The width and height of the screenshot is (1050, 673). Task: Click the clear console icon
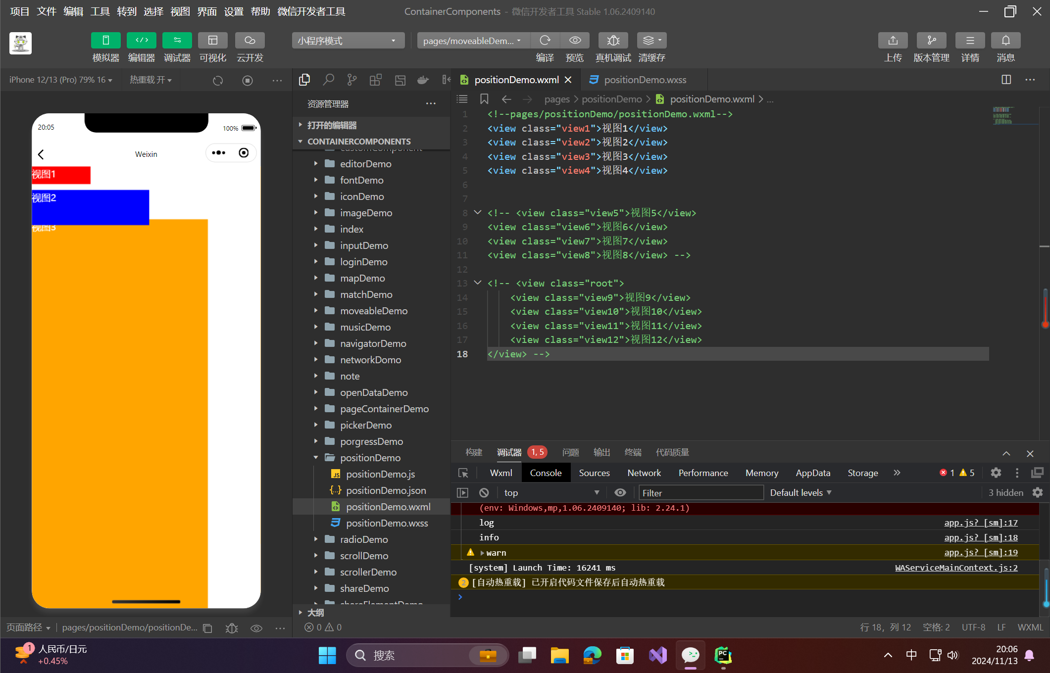(x=484, y=492)
